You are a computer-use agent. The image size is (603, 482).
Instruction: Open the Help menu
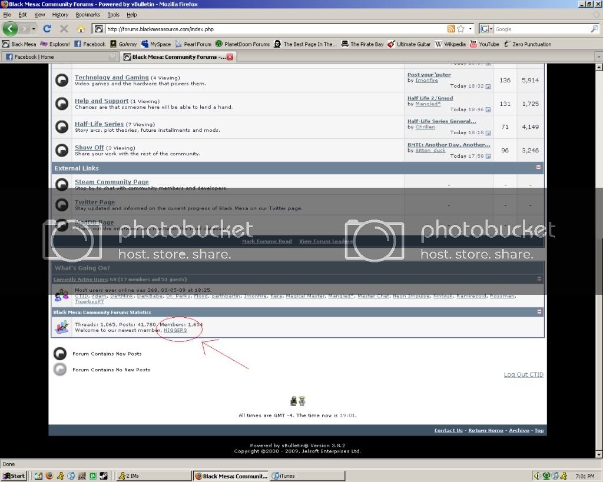[132, 15]
